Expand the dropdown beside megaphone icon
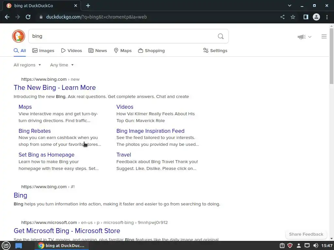The width and height of the screenshot is (334, 250). tap(310, 37)
